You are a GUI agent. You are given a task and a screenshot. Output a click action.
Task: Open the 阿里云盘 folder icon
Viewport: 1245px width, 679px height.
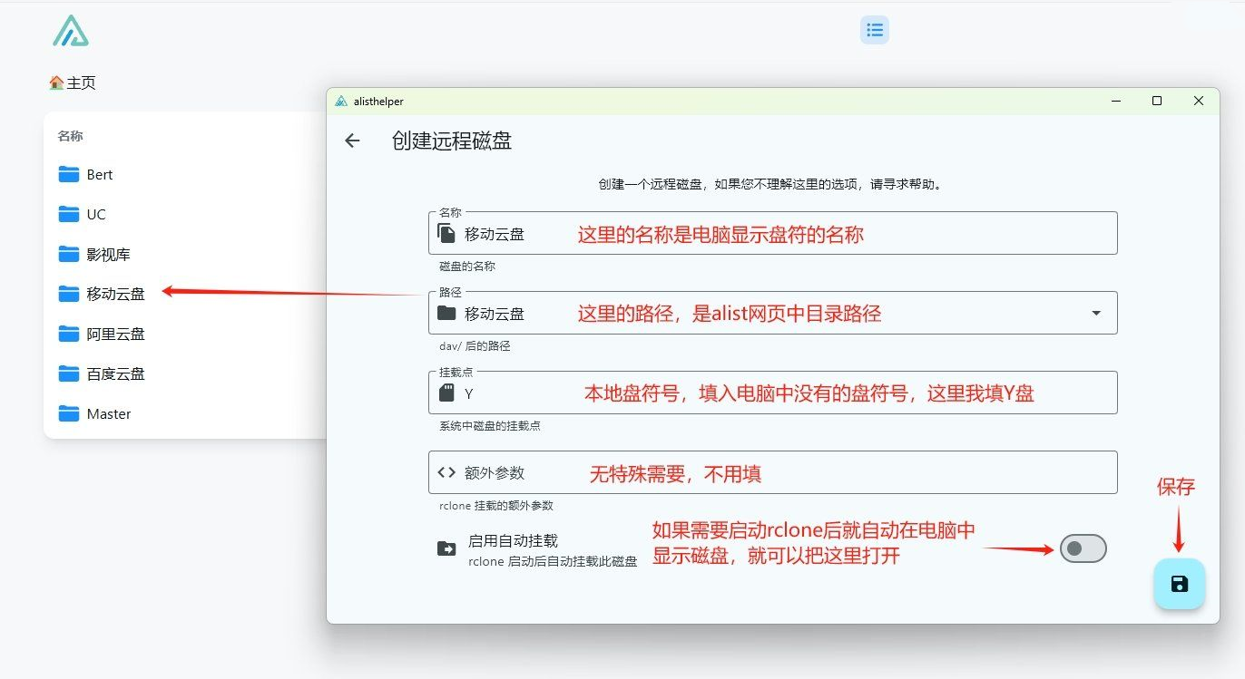point(69,334)
